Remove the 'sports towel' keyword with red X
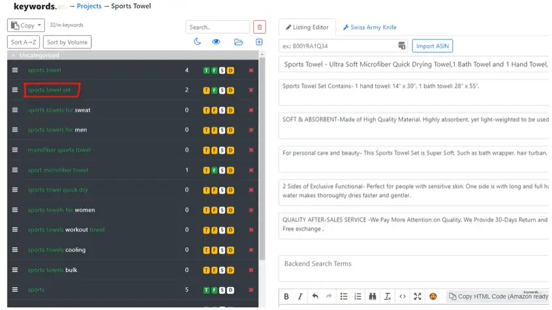This screenshot has width=552, height=310. [251, 70]
